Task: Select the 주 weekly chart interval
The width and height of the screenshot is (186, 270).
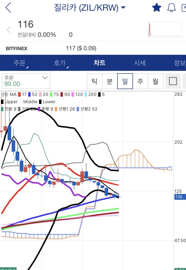Action: coord(140,81)
